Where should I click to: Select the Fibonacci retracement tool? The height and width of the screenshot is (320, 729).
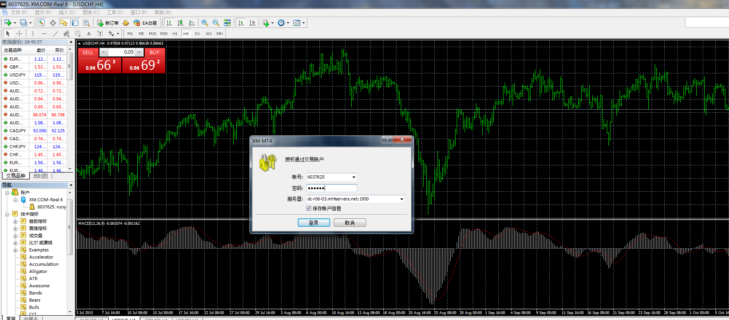(77, 33)
